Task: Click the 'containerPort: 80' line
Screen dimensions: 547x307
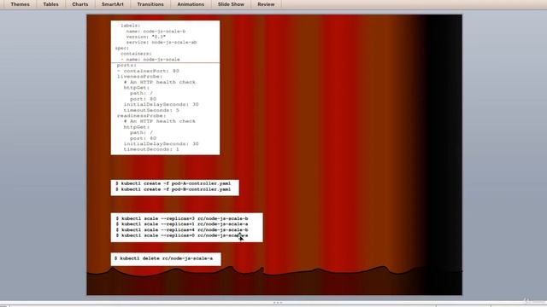Action: point(148,71)
